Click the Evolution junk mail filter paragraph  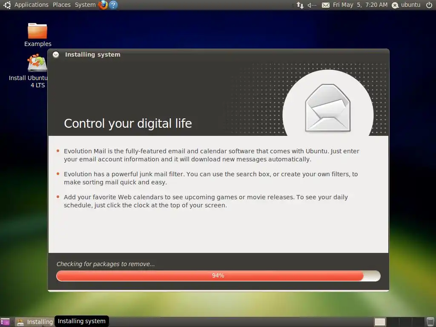tap(211, 178)
